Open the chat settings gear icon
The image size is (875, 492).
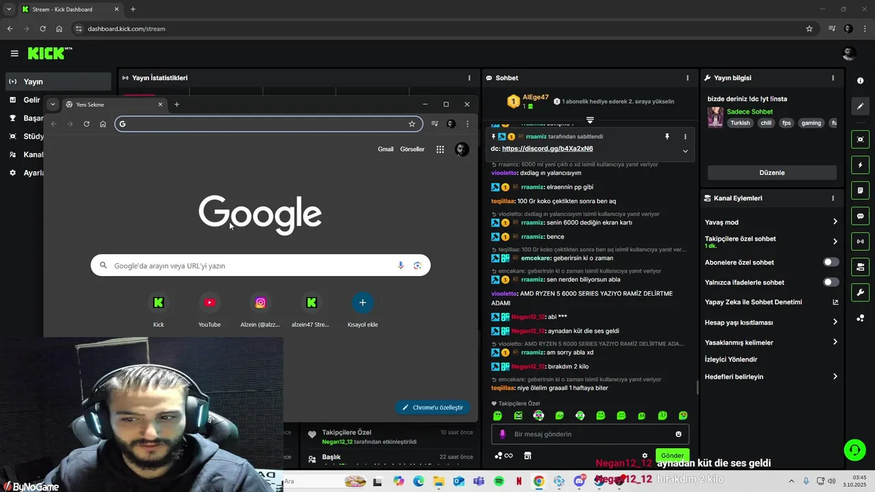[x=644, y=456]
